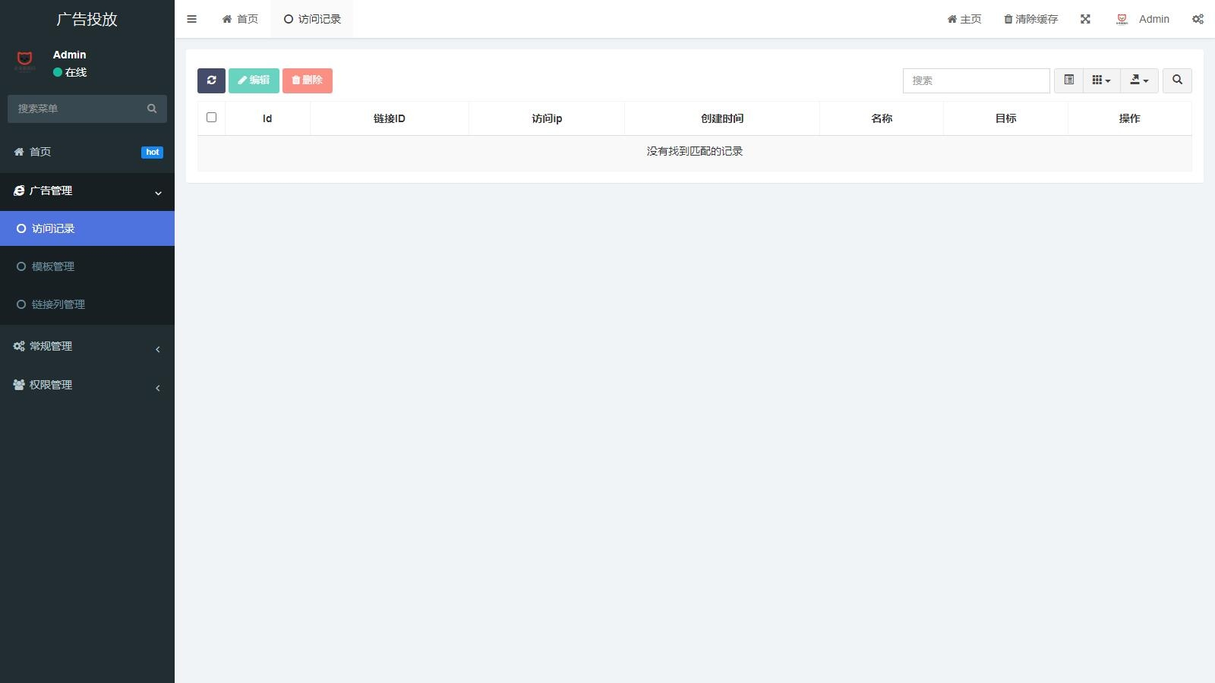Open Admin user menu in top bar
This screenshot has height=683, width=1215.
(x=1143, y=19)
